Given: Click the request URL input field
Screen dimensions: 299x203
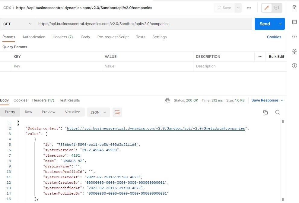Looking at the screenshot, I should 143,24.
